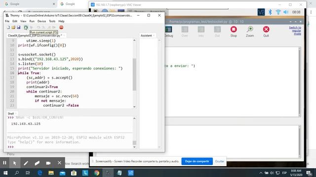Click Stop in the Raspberry Pi Thonny toolbar
This screenshot has height=177, width=316.
(x=234, y=31)
